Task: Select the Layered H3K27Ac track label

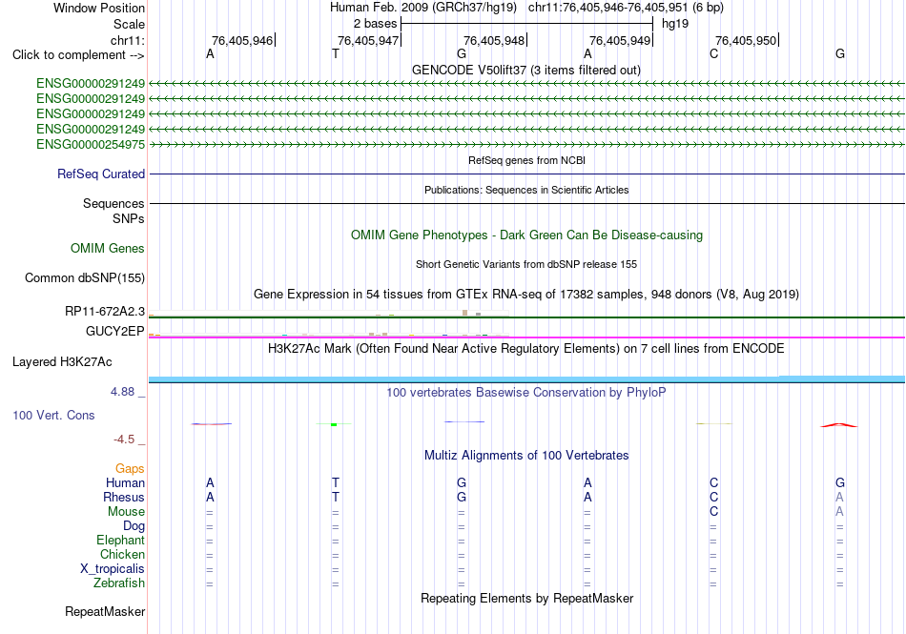Action: pos(62,362)
